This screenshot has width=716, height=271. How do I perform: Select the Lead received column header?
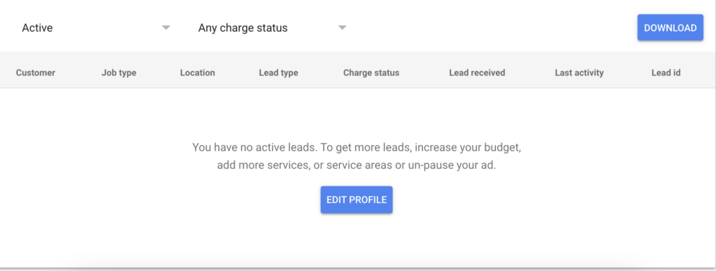(477, 73)
